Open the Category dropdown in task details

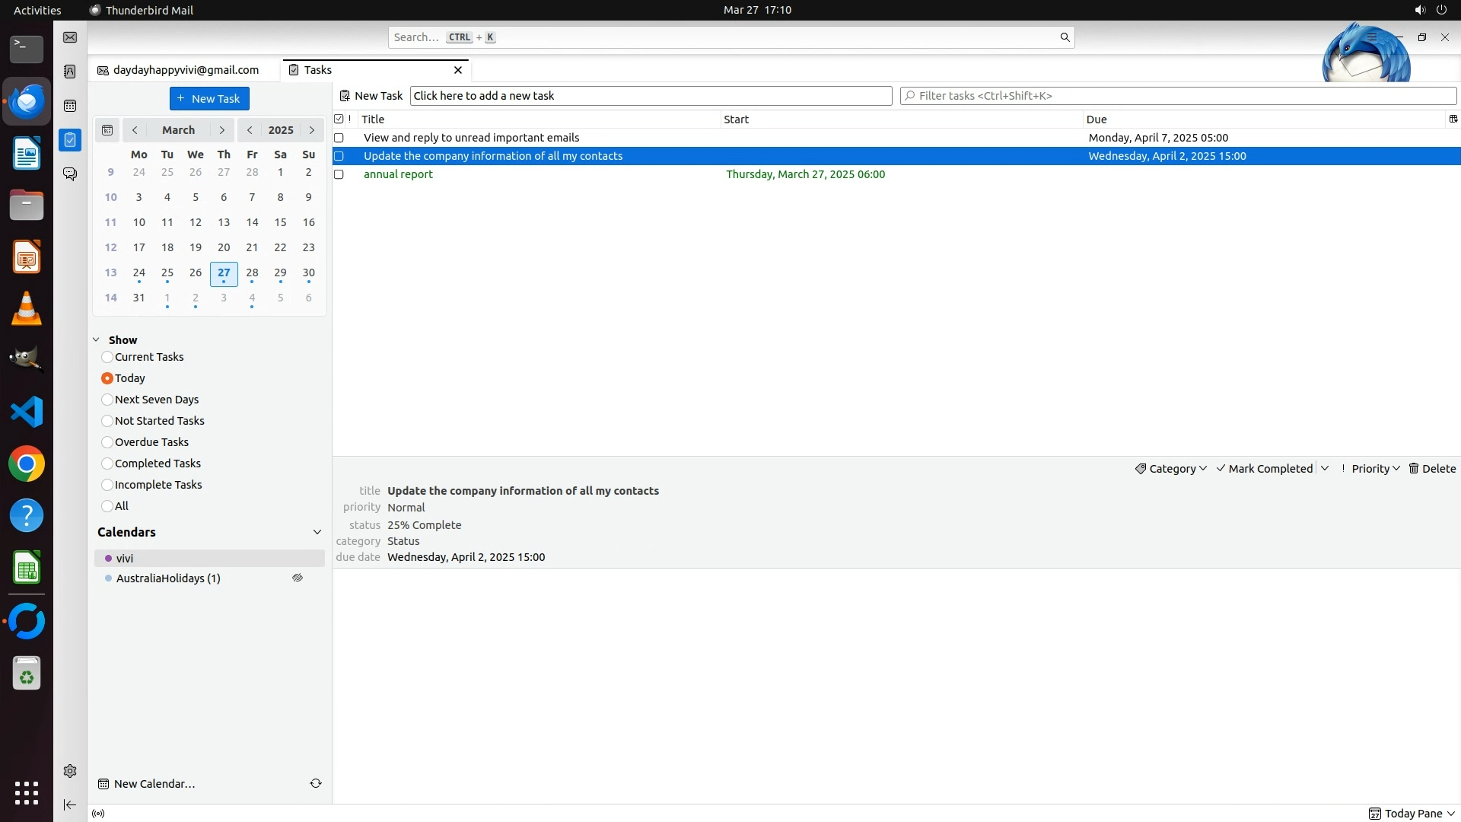point(1171,469)
